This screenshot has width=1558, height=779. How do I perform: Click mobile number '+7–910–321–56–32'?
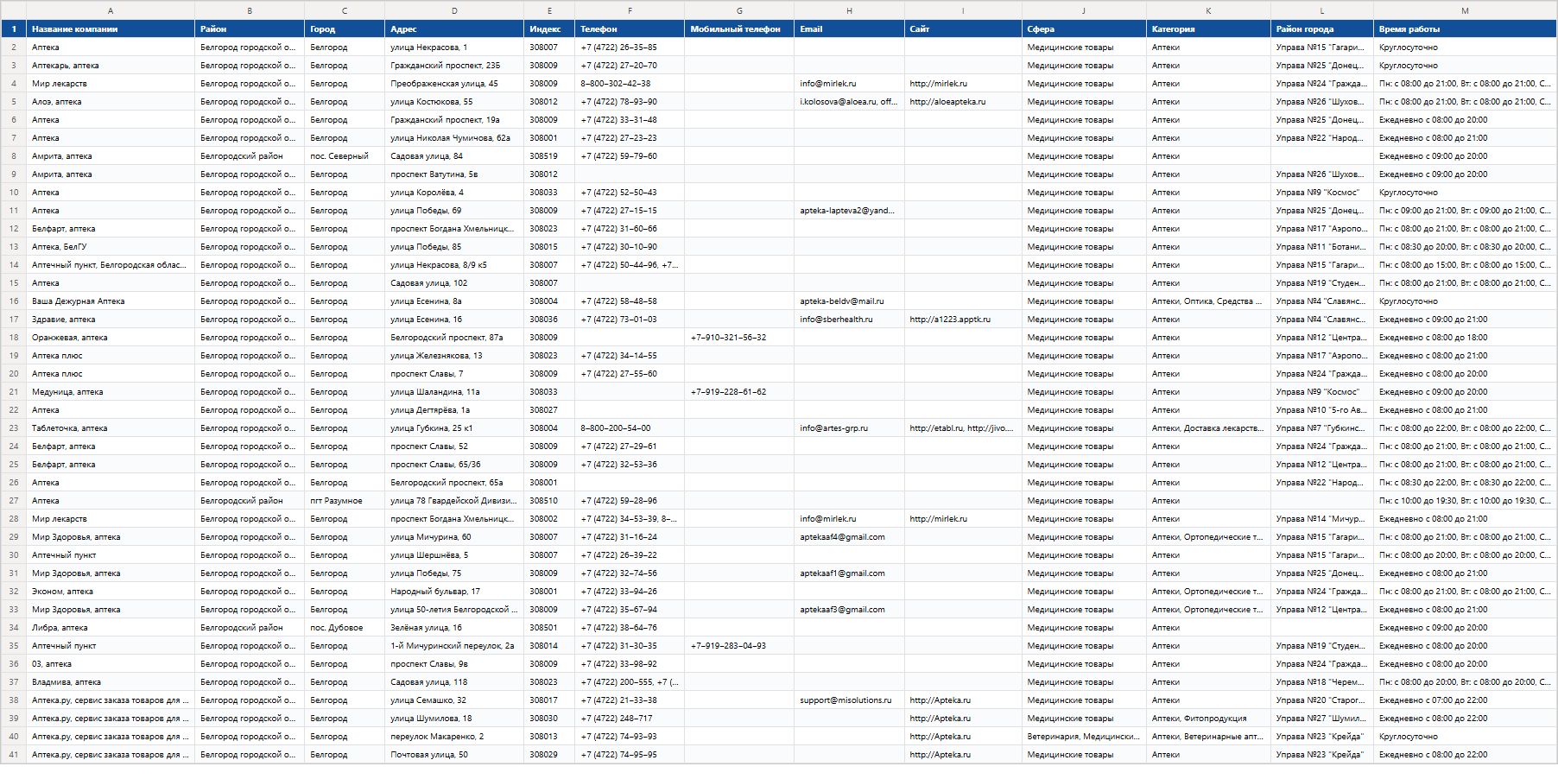739,338
